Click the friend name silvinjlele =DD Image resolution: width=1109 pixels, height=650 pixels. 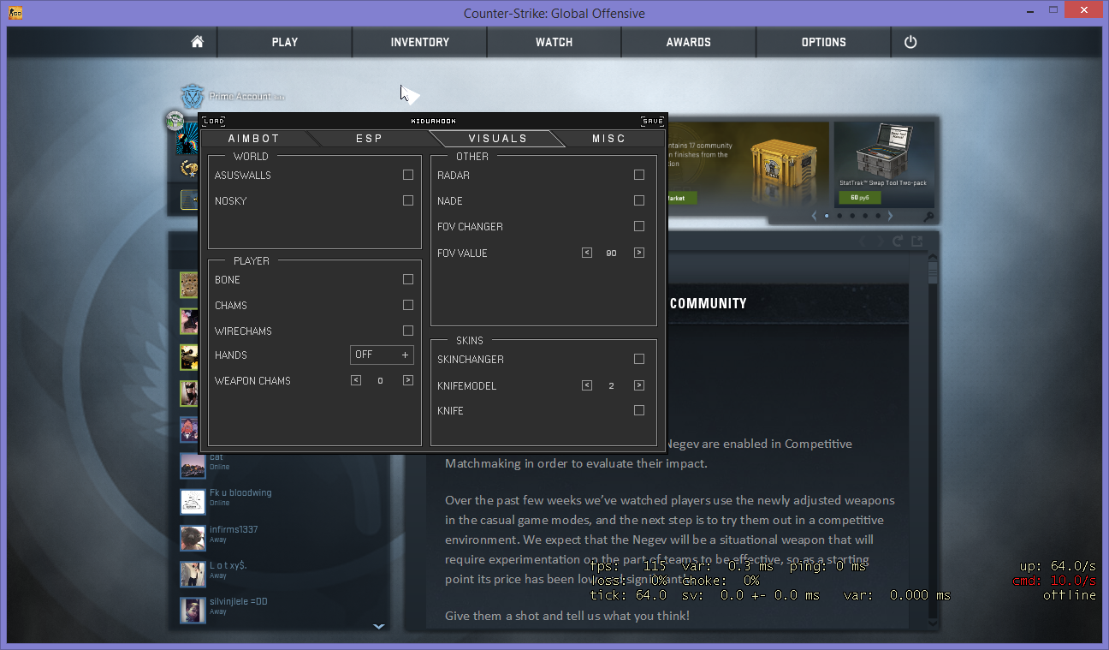tap(239, 601)
